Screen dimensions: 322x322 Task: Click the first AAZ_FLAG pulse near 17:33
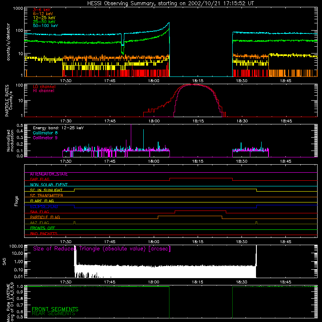click(74, 223)
